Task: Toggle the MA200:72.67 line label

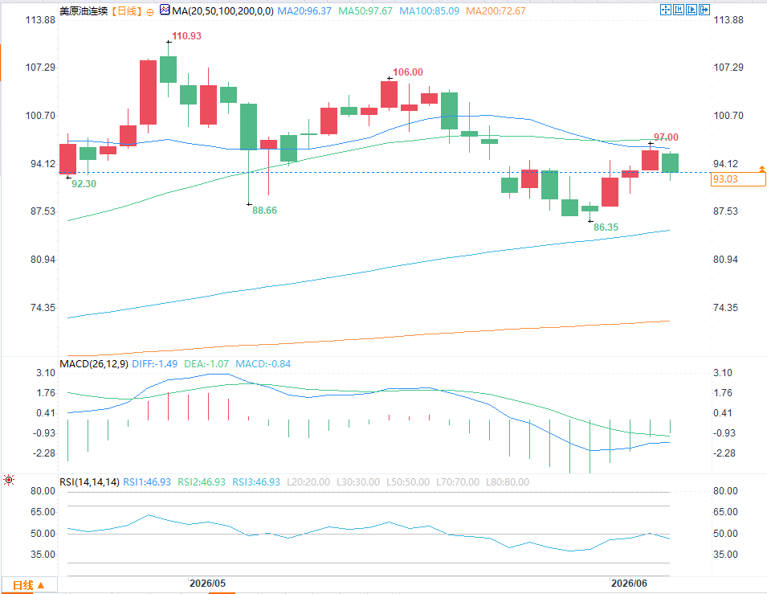Action: 496,10
